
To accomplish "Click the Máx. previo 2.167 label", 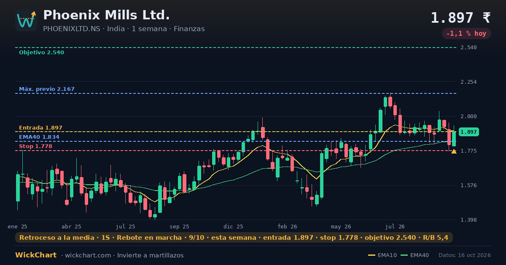I will click(47, 89).
